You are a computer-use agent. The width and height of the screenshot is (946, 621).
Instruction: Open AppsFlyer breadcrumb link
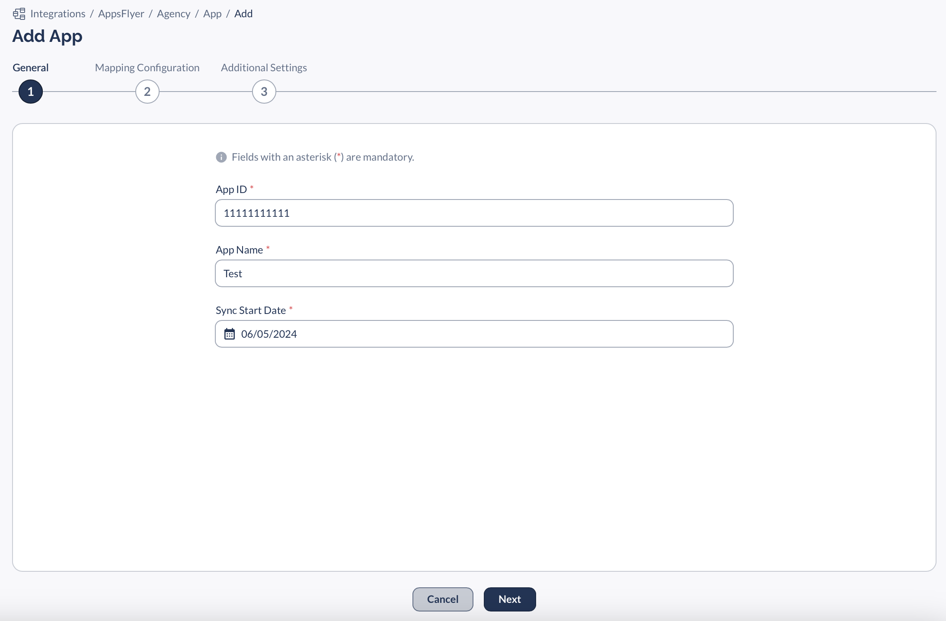pos(121,14)
